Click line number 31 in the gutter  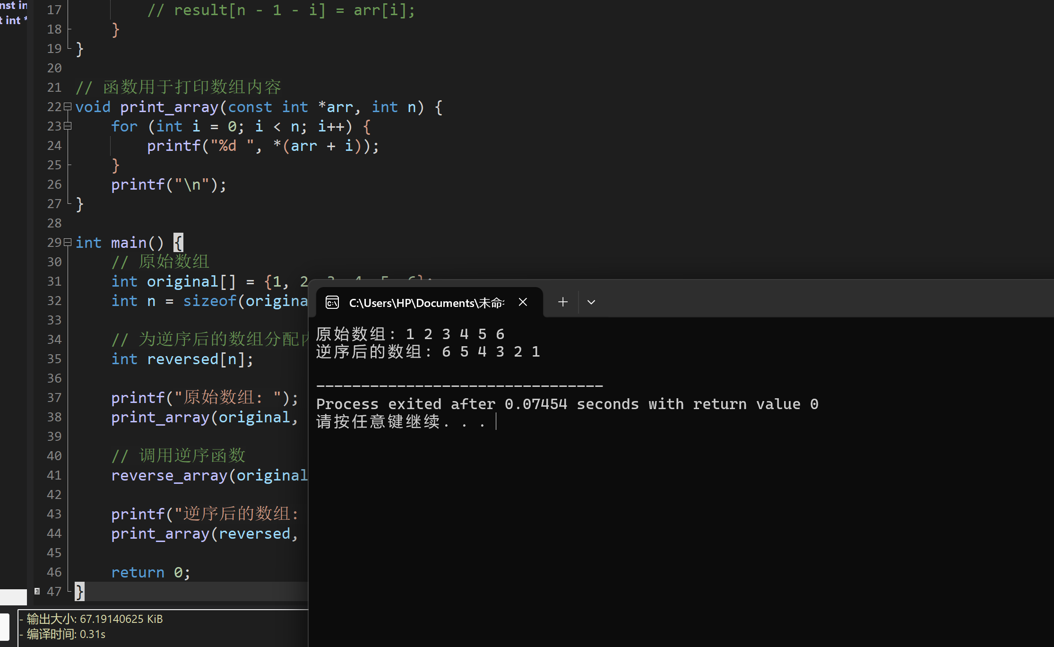pos(54,281)
